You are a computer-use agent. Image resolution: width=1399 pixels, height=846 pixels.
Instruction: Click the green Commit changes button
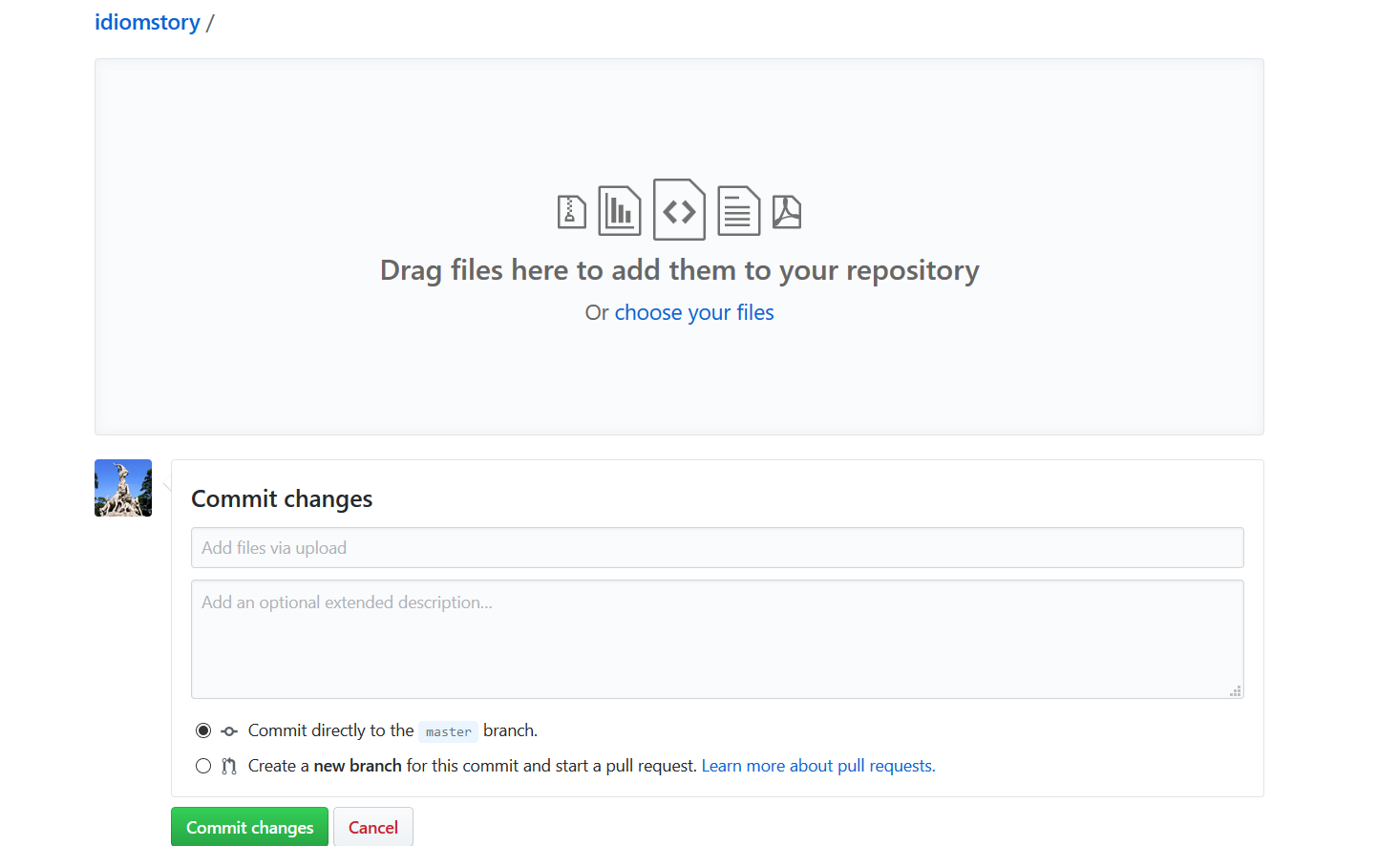[249, 827]
